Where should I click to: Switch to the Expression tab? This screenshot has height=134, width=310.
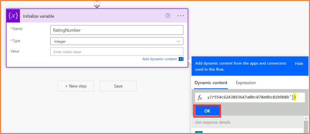[x=246, y=83]
